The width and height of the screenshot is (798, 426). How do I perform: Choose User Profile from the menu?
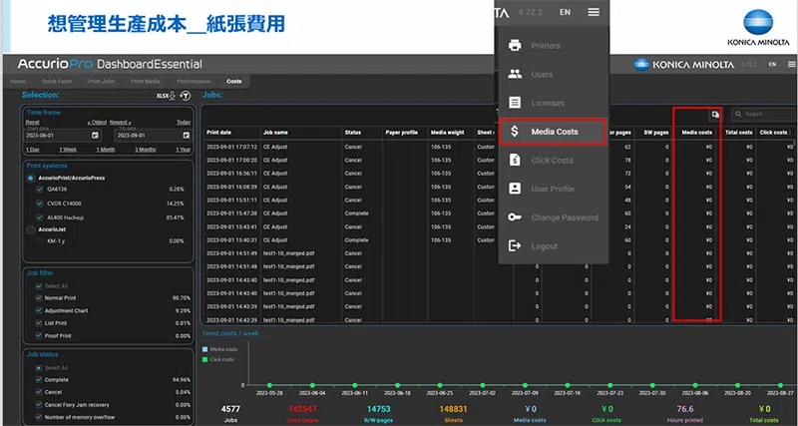554,189
